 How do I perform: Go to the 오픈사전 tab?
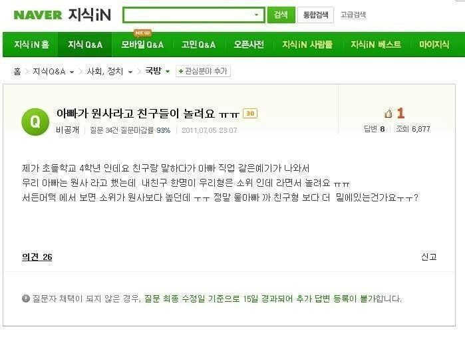coord(249,45)
